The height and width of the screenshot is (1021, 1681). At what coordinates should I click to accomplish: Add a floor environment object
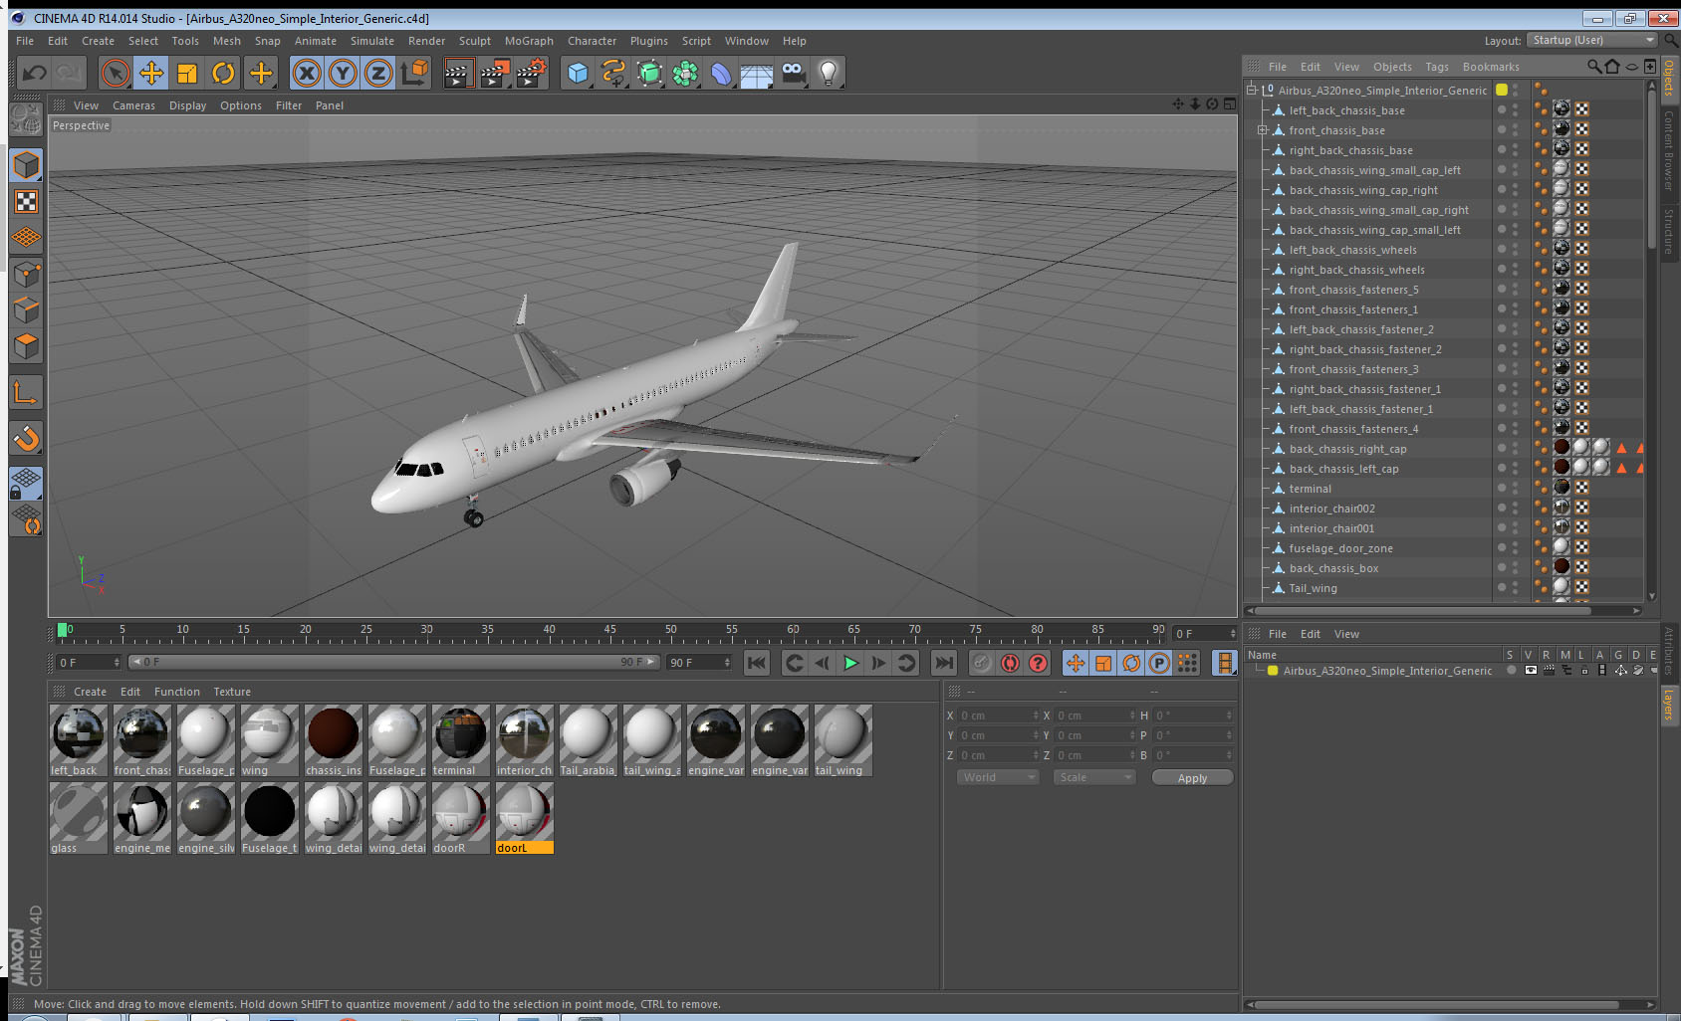coord(757,73)
